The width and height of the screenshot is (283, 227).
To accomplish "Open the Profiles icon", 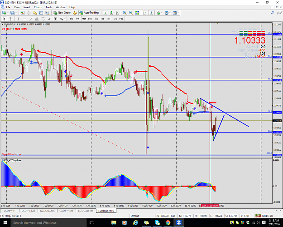I will click(12, 13).
